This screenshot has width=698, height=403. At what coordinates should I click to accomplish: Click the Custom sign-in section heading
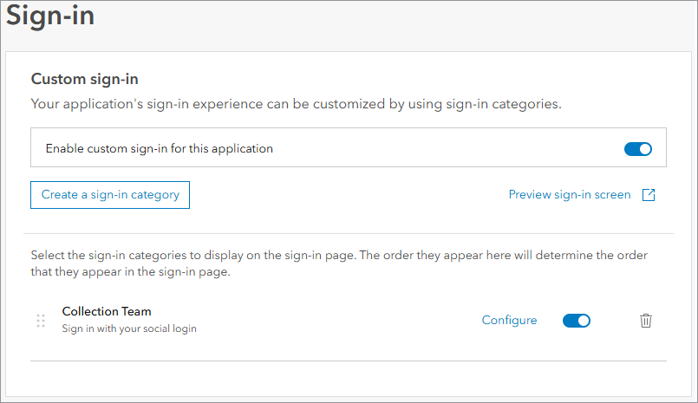pyautogui.click(x=85, y=79)
